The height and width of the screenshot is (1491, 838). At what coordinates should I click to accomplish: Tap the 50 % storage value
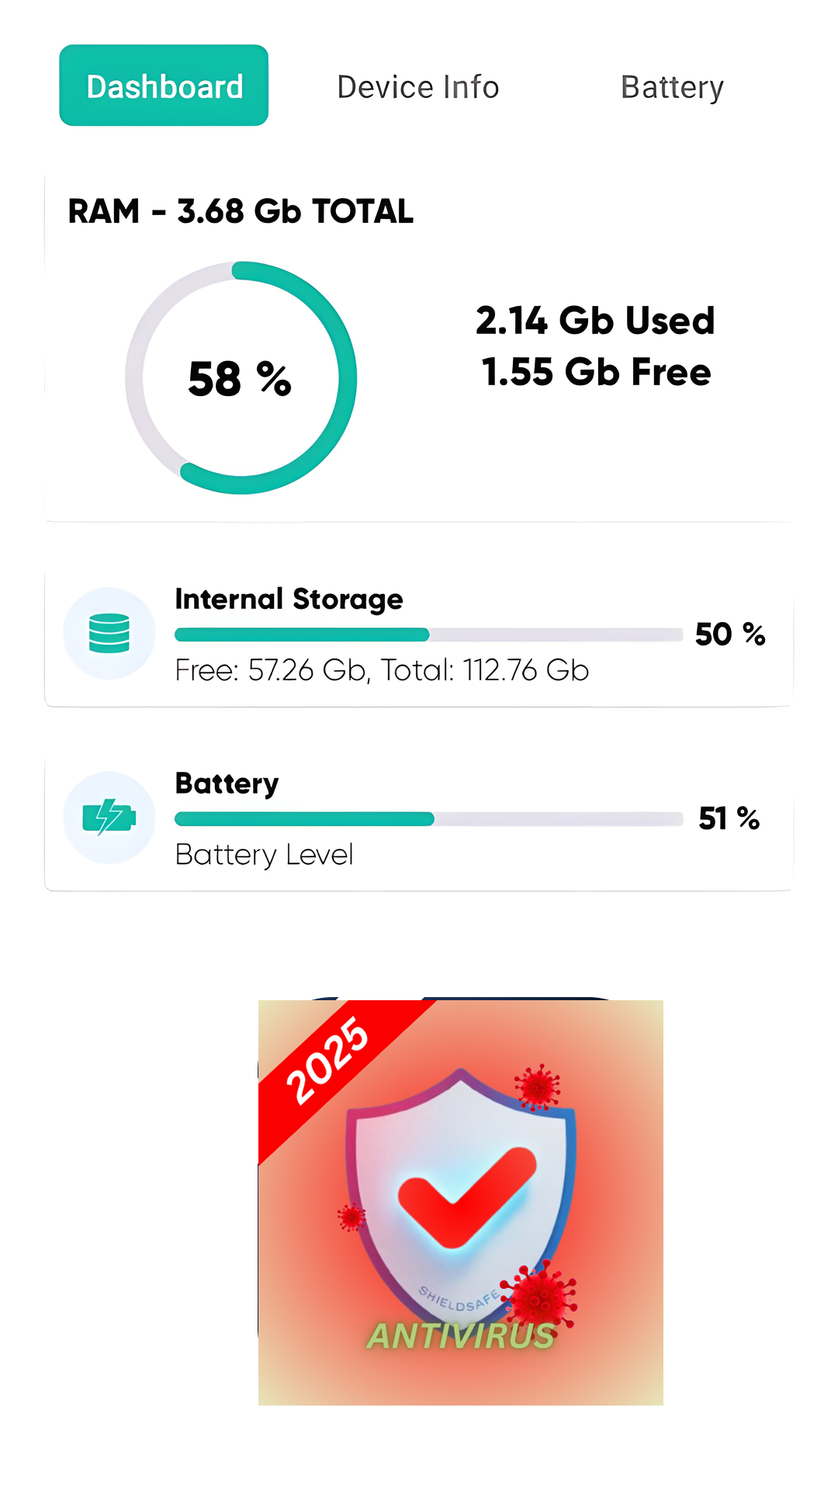729,634
